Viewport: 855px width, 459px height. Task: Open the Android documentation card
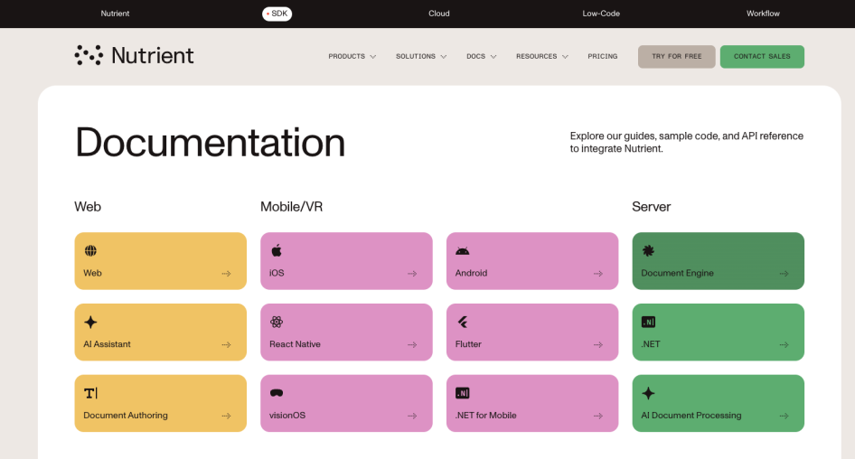pos(532,261)
